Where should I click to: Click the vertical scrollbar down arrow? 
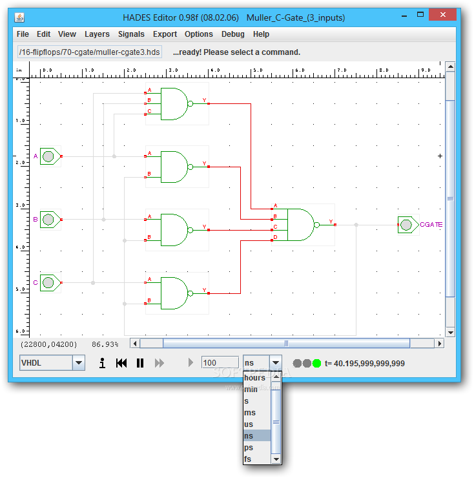[450, 332]
